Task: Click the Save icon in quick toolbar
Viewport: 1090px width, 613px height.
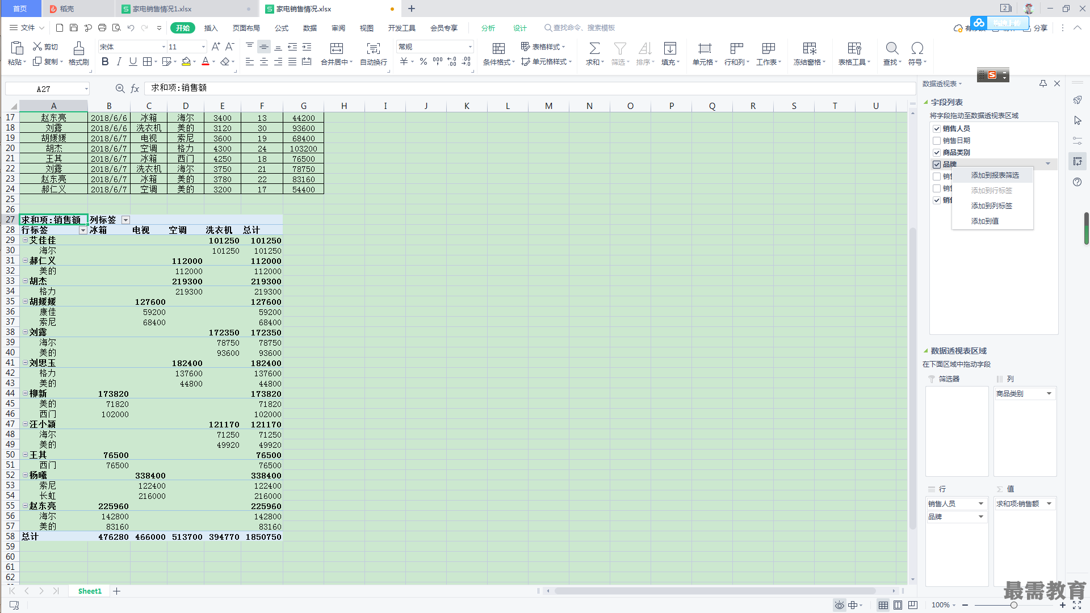Action: [74, 28]
